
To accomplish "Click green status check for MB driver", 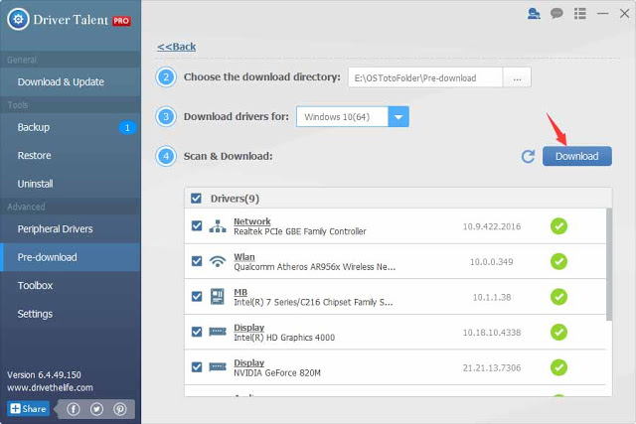I will tap(558, 297).
